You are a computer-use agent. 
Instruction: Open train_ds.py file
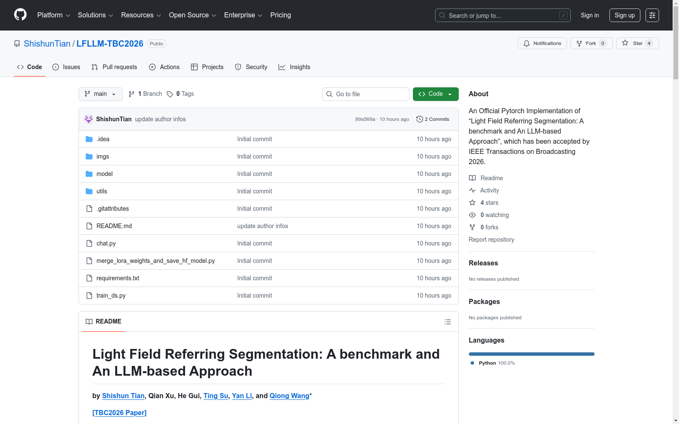pos(111,296)
